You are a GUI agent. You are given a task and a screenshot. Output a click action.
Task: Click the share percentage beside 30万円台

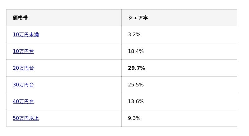136,85
